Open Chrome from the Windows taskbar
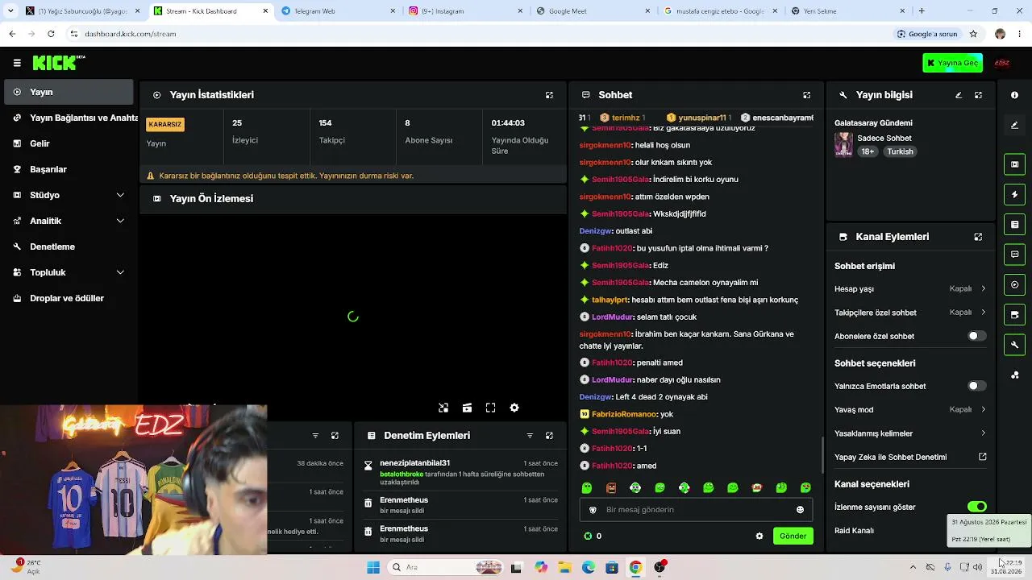Screen dimensions: 1032x580 click(635, 567)
